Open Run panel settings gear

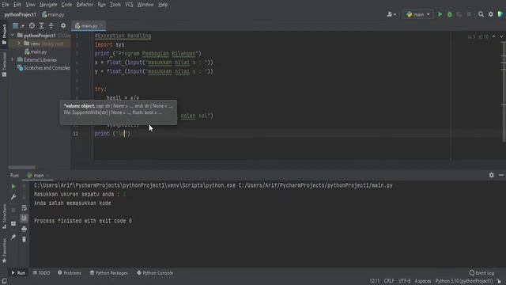[x=491, y=175]
